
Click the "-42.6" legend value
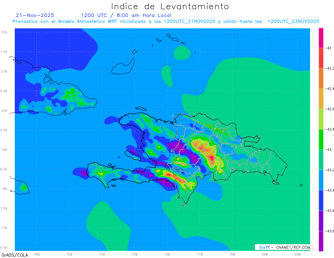click(330, 109)
